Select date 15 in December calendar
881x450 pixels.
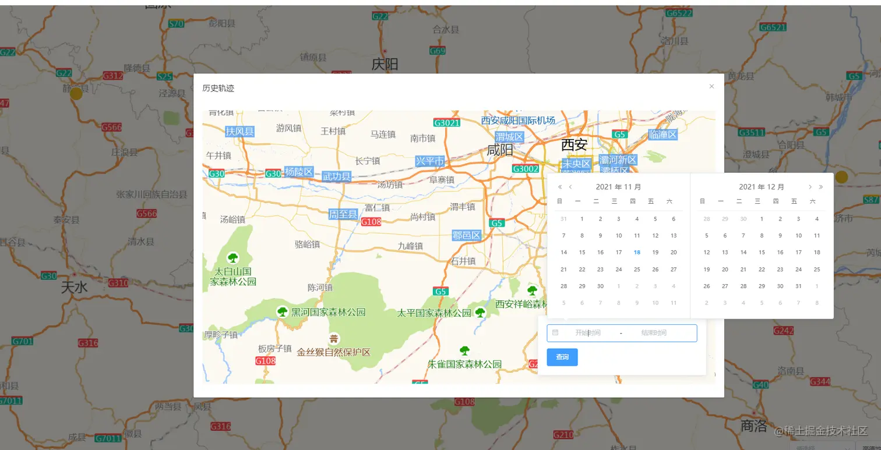click(762, 252)
